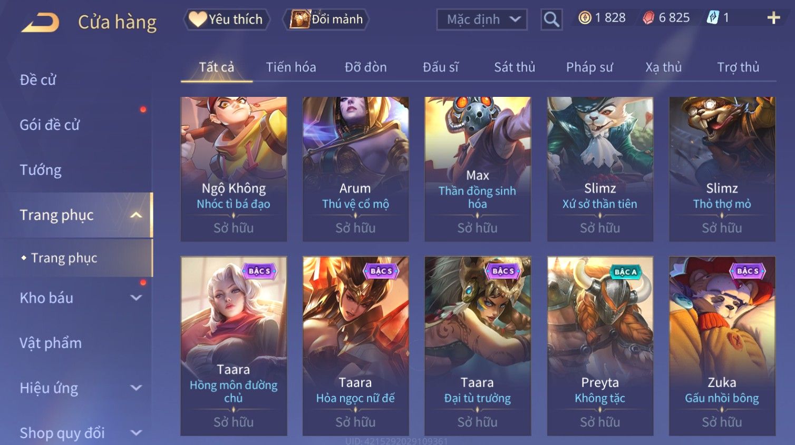Expand the Hiệu ứng sidebar section
This screenshot has height=445, width=795.
click(x=136, y=388)
